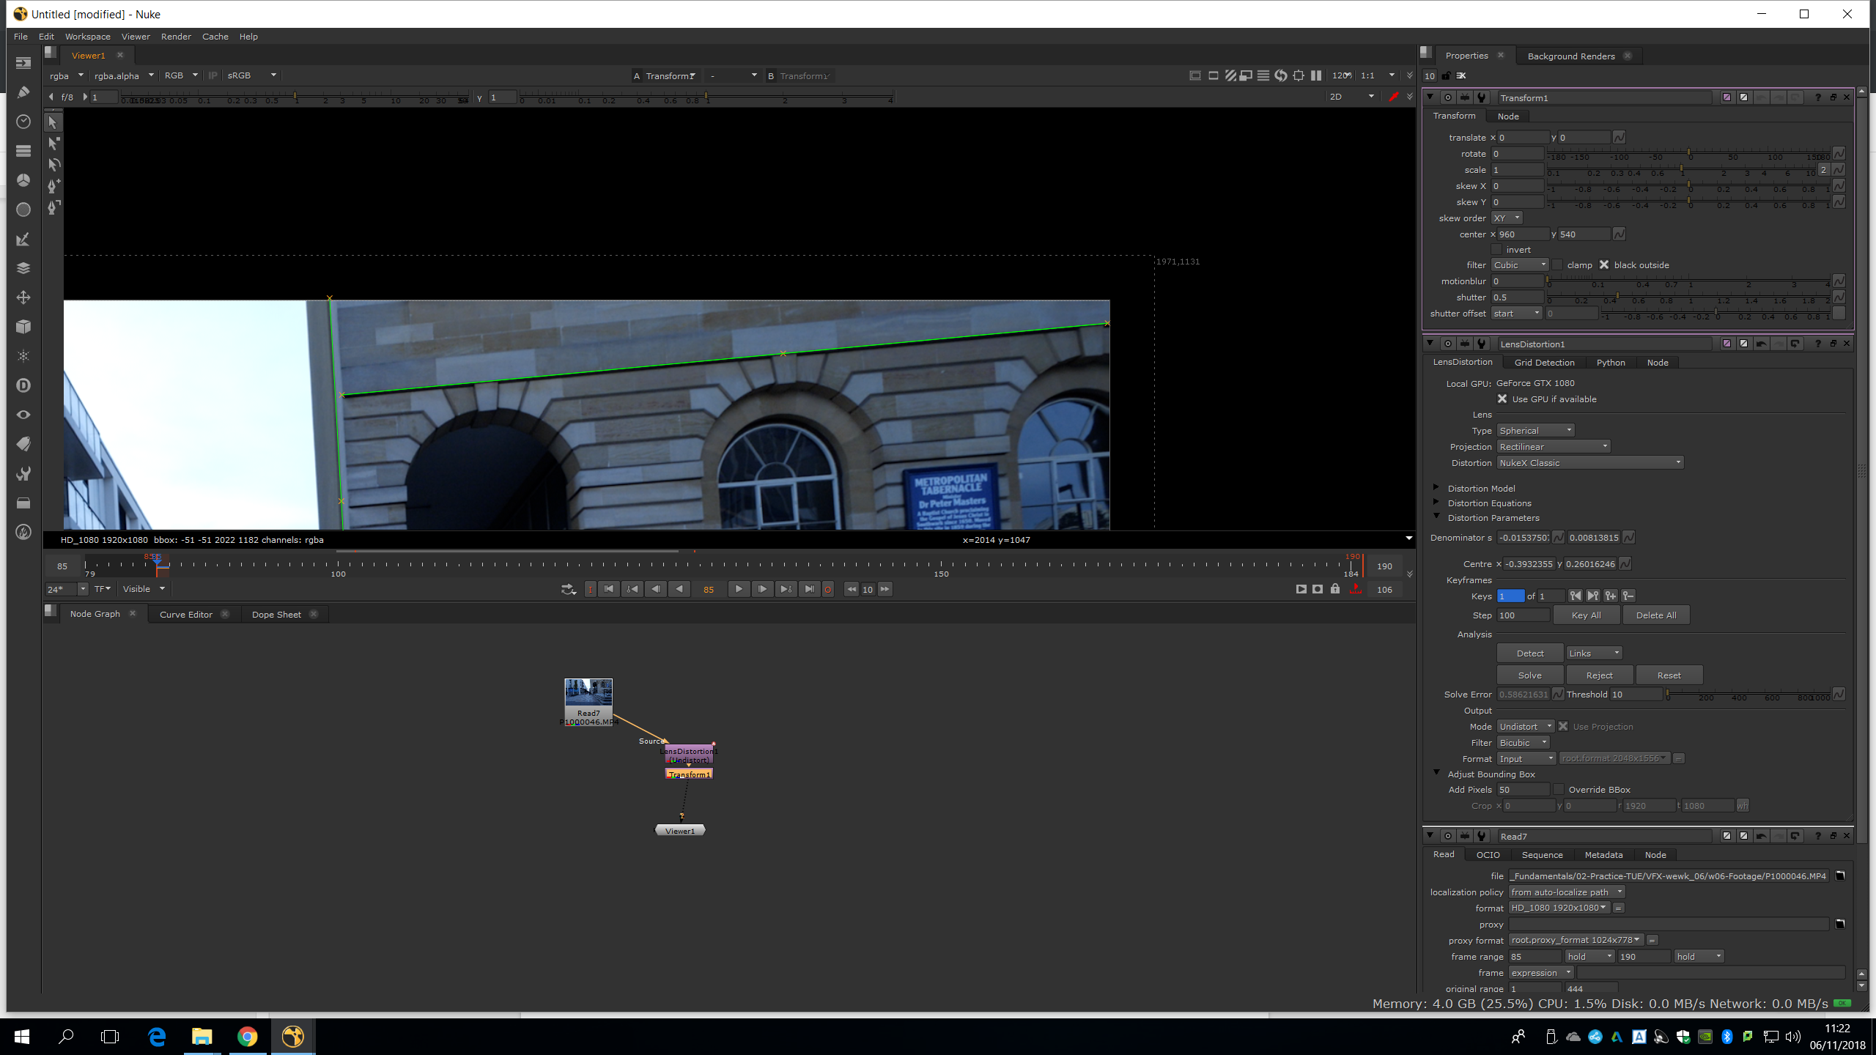Switch to the Curve Editor tab
The width and height of the screenshot is (1876, 1055).
[x=186, y=615]
